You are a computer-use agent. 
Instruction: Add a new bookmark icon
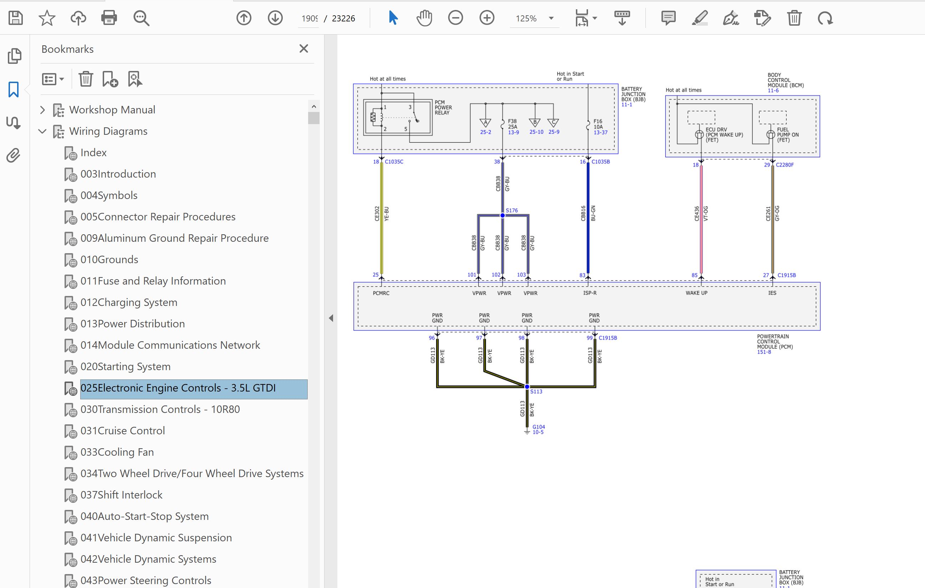(110, 80)
